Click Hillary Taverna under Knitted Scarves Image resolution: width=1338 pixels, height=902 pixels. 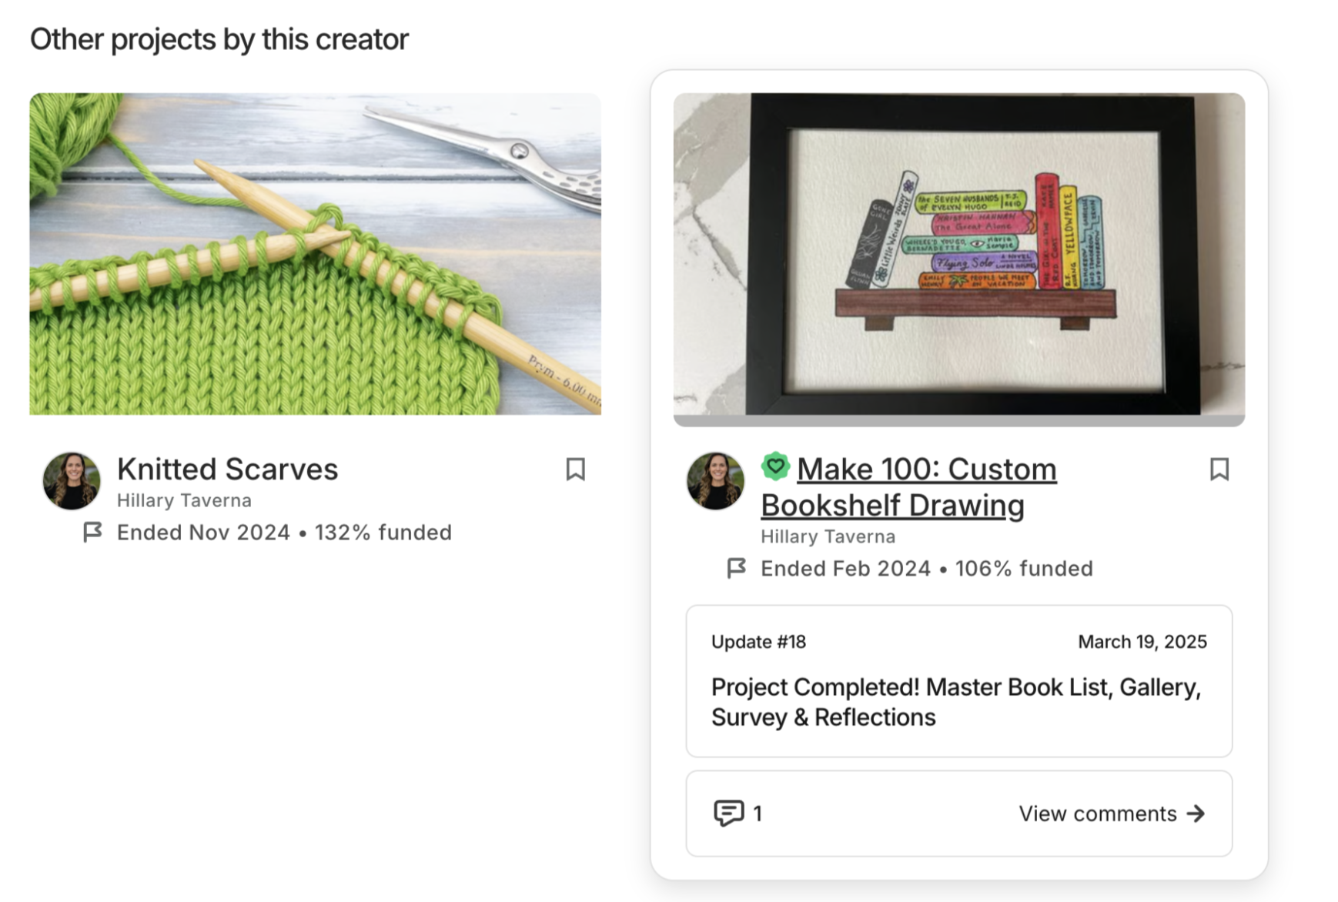coord(184,500)
